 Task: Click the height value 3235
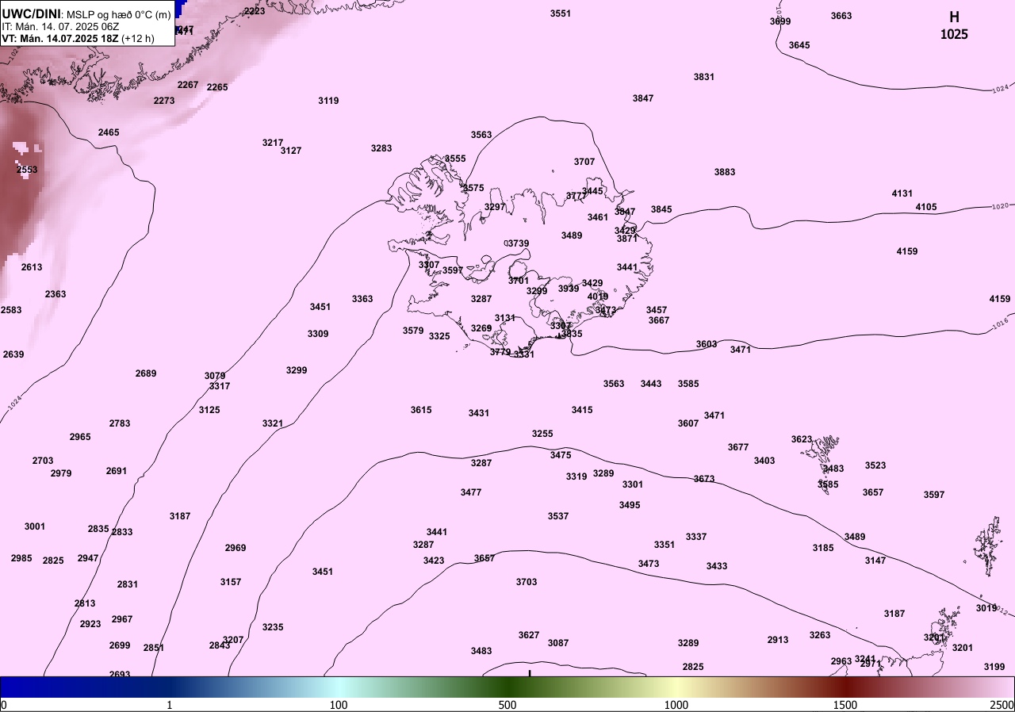[273, 627]
